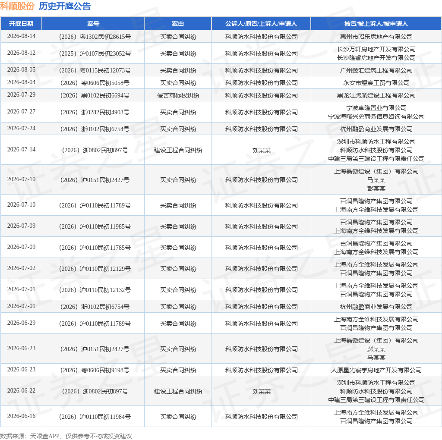Open case (2026)沪0110民初11984号
This screenshot has height=440, width=442.
click(x=95, y=417)
